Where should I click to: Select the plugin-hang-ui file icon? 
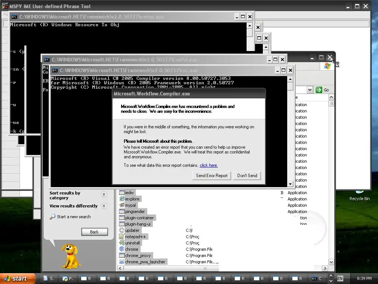click(x=122, y=224)
